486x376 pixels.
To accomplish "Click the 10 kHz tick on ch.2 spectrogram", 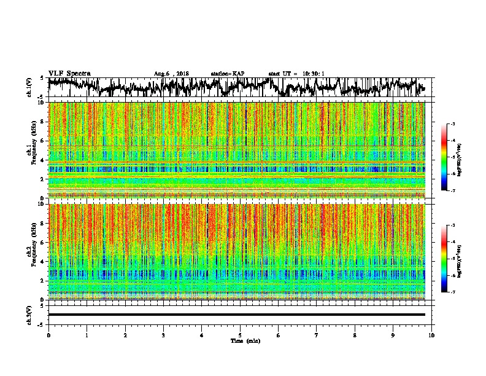I will 42,204.
